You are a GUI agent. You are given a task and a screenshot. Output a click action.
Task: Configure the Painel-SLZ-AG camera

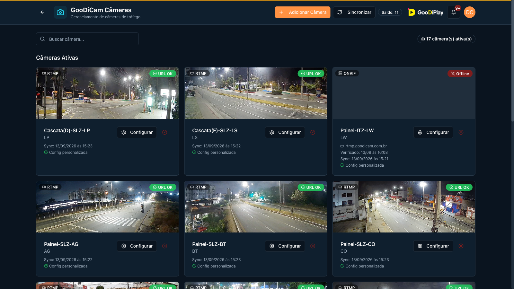(x=137, y=246)
